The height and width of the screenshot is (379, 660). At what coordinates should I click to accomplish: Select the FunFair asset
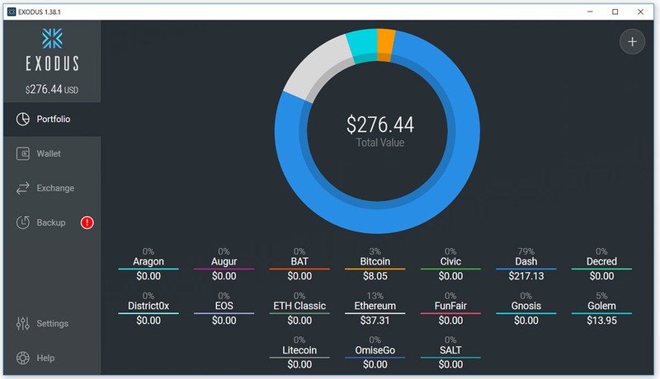pos(450,308)
